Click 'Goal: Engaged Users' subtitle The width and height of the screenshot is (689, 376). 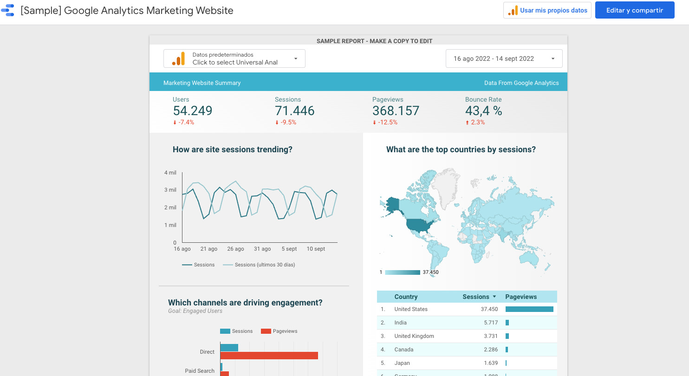coord(195,311)
